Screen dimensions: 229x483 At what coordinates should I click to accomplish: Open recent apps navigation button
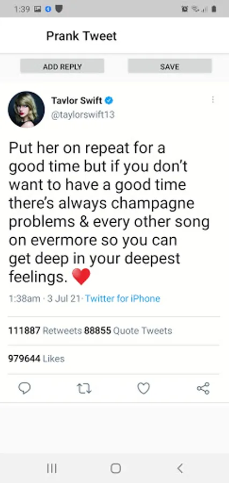coord(51,469)
